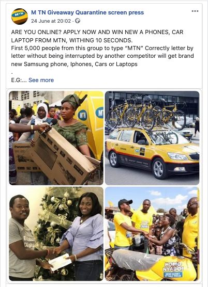Screen dimensions: 208x287
Task: Open M TN Giveaway Quarantine screen press page
Action: click(x=87, y=12)
